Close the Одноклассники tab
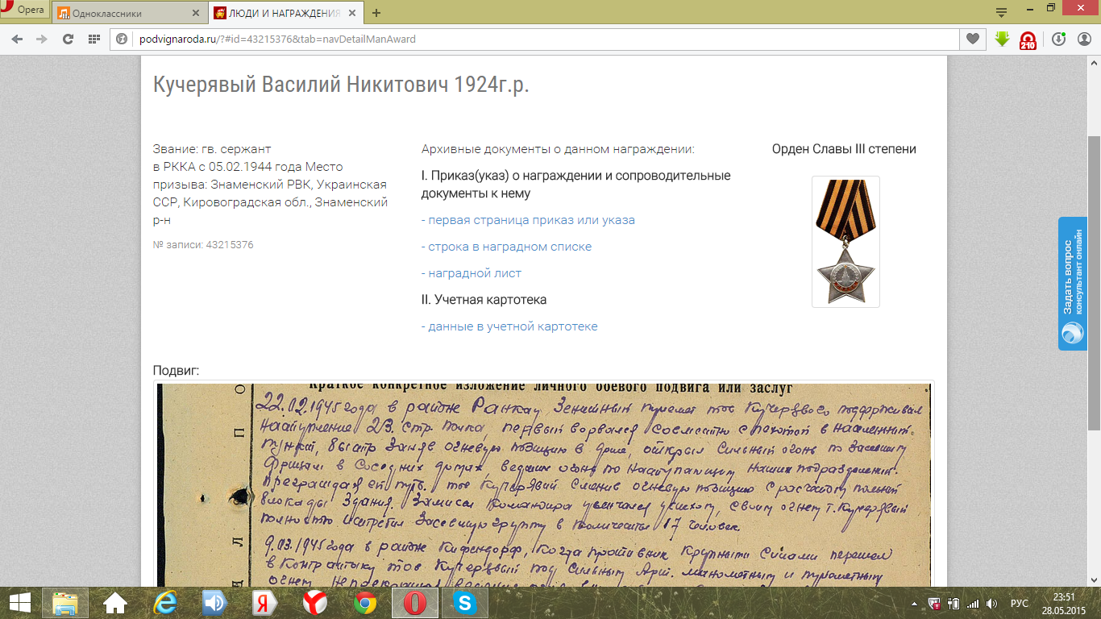The height and width of the screenshot is (619, 1101). 196,13
